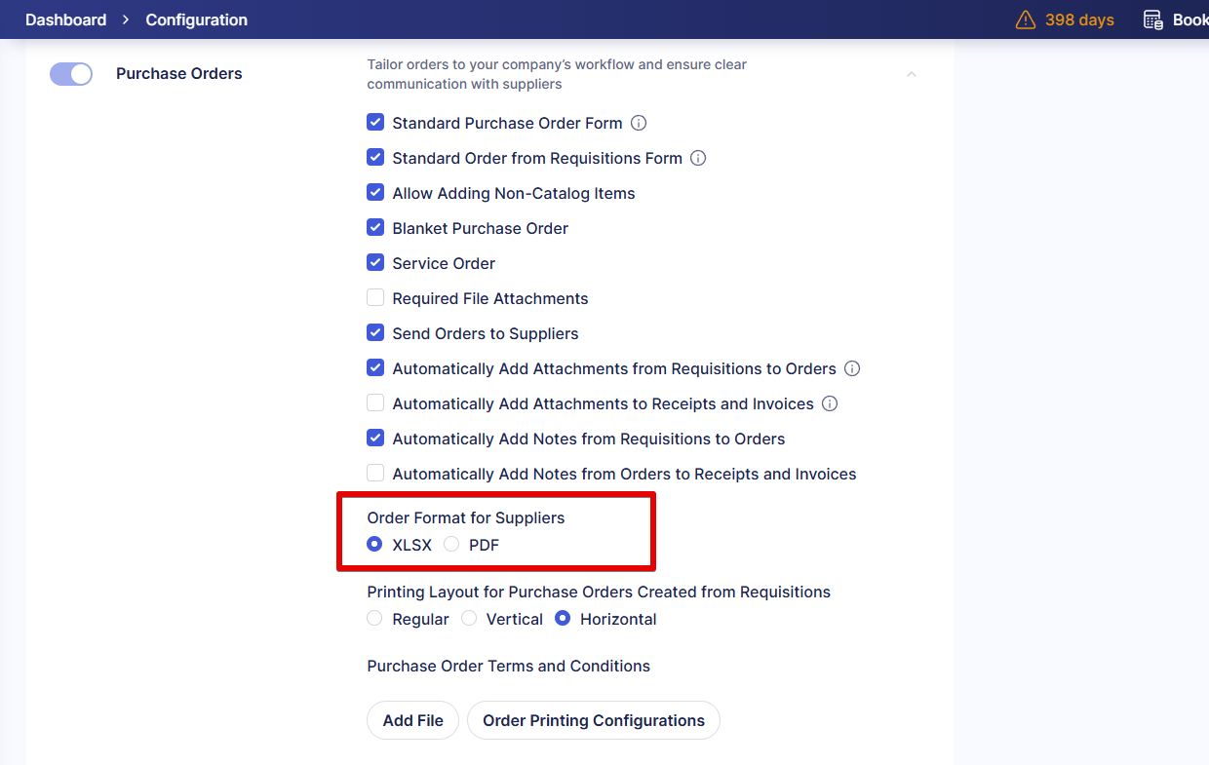Check Automatically Add Notes from Orders to Receipts

(x=375, y=474)
